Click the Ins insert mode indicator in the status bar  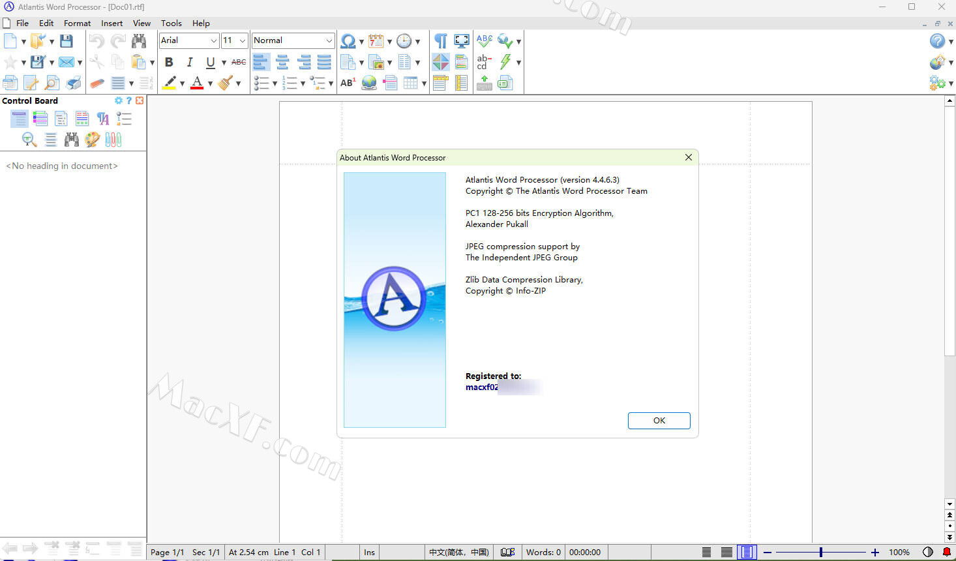click(369, 552)
